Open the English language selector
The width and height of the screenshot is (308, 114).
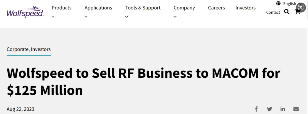289,3
